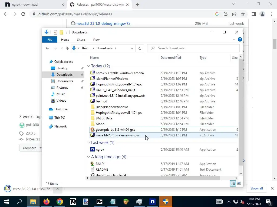Viewport: 277px width, 207px height.
Task: Open a new Chrome tab
Action: click(138, 5)
